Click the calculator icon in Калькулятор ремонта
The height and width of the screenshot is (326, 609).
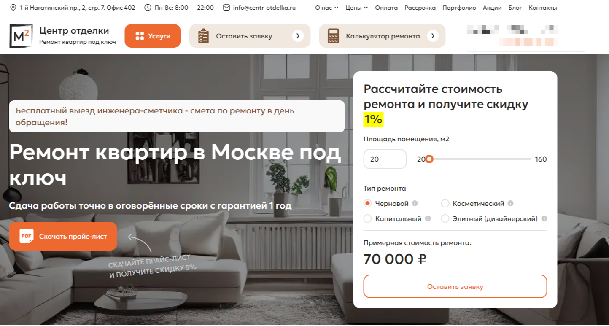(334, 36)
